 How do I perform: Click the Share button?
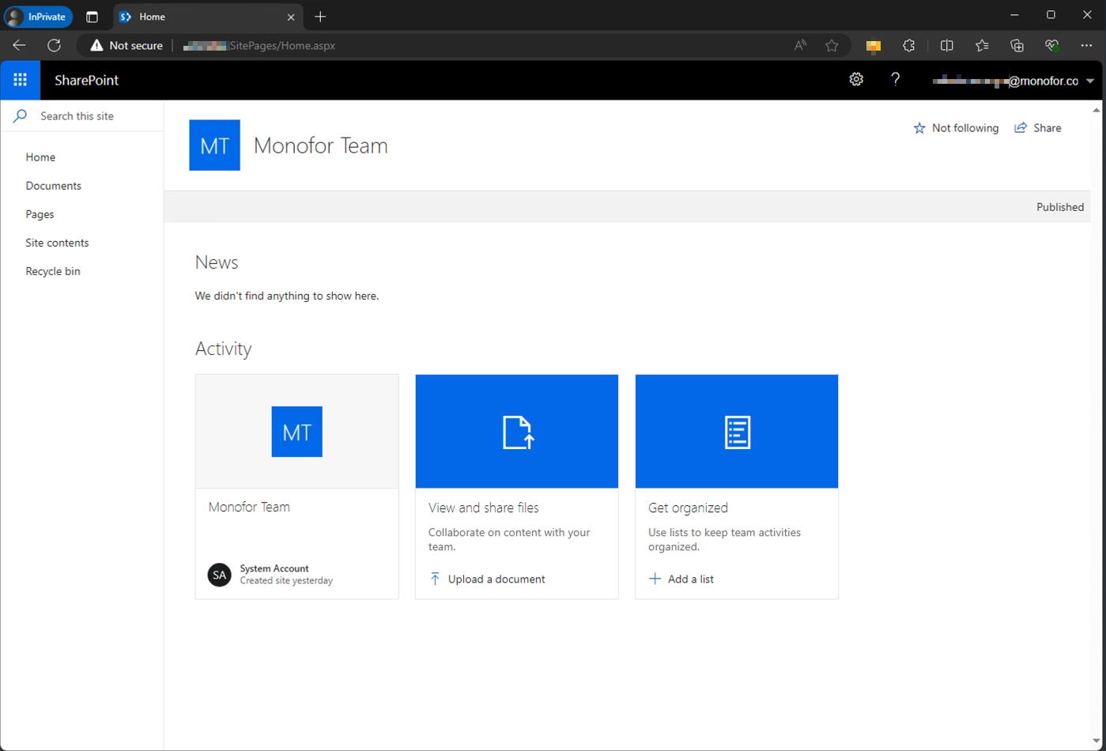pyautogui.click(x=1038, y=128)
